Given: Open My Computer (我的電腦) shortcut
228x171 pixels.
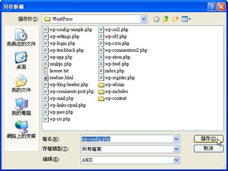Looking at the screenshot, I should [x=21, y=106].
